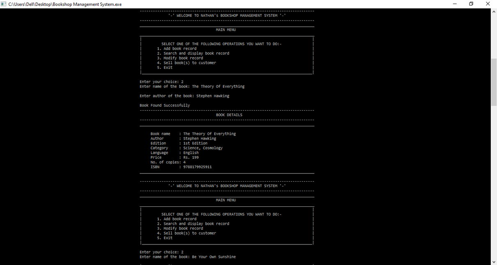Click the minimize icon in title bar
This screenshot has height=265, width=497.
pos(454,4)
